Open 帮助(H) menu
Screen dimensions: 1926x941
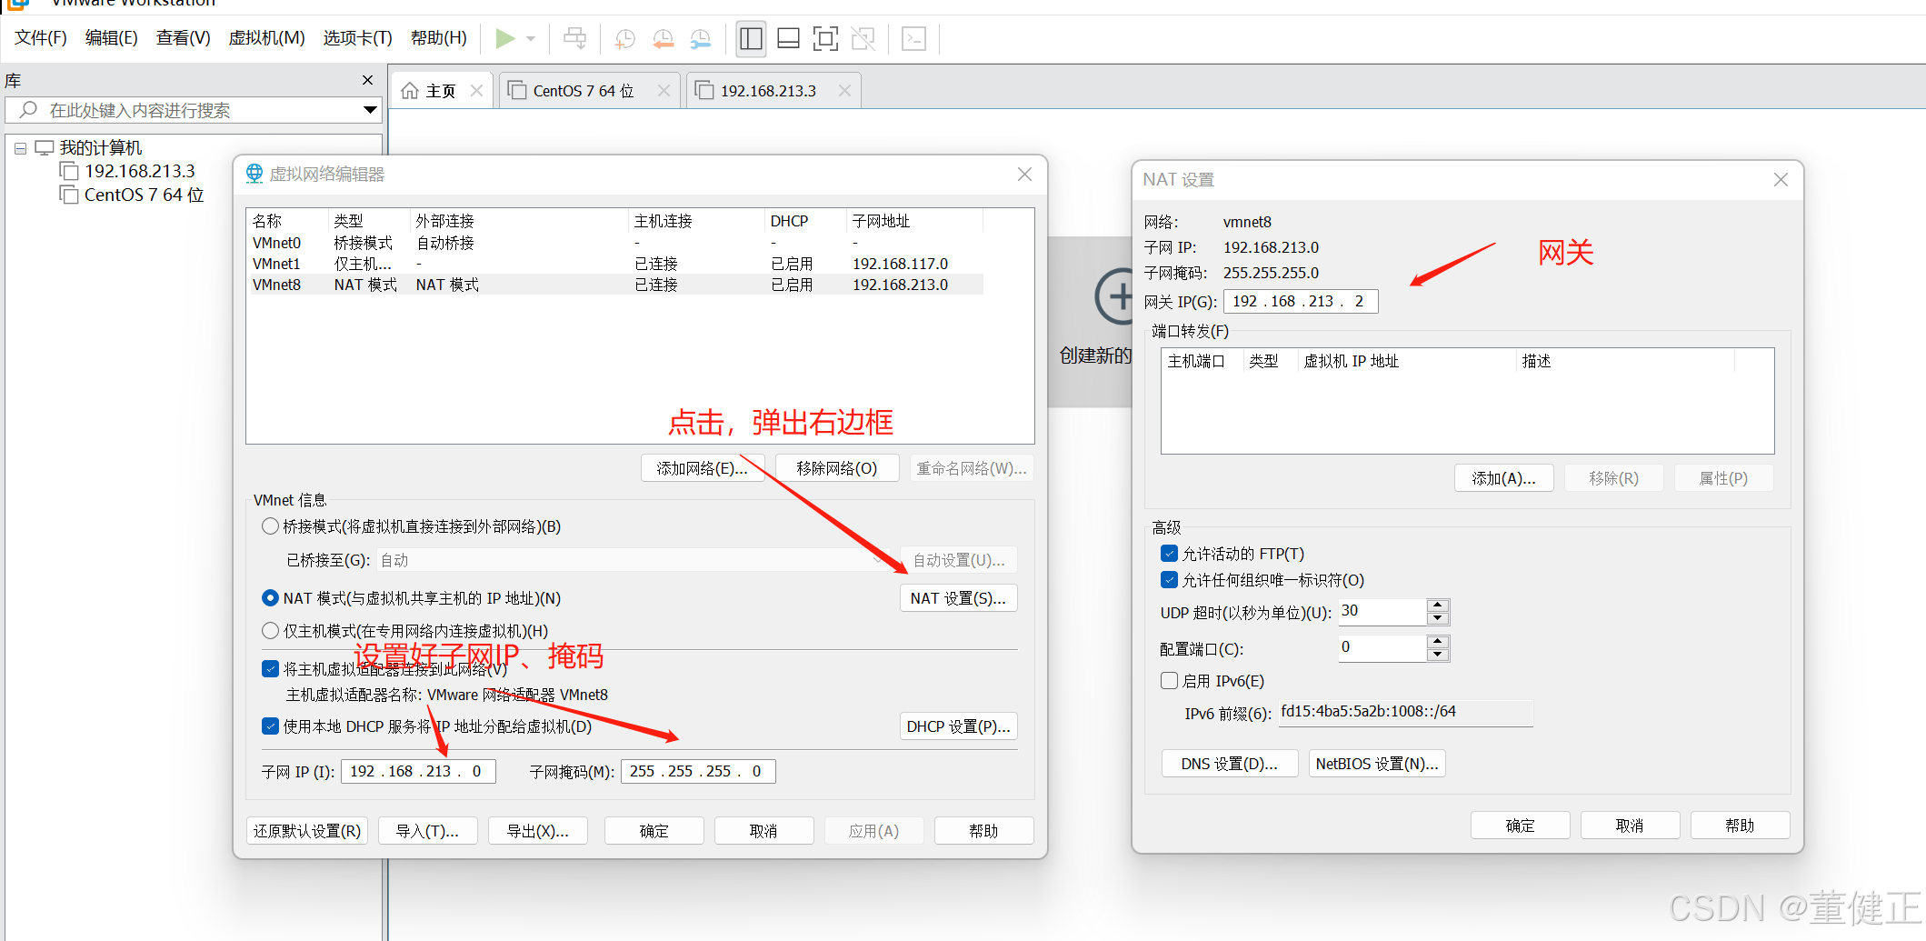pos(438,38)
